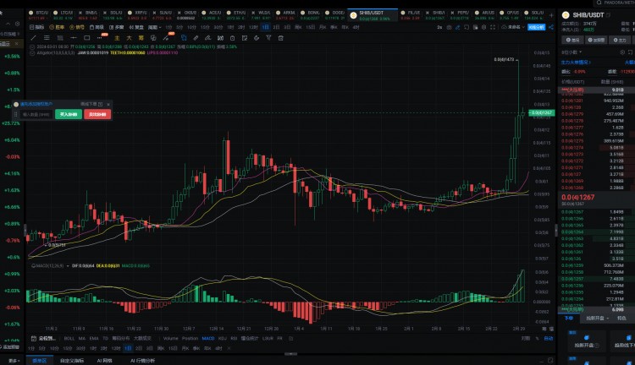Open chart settings gear icon

coord(484,27)
